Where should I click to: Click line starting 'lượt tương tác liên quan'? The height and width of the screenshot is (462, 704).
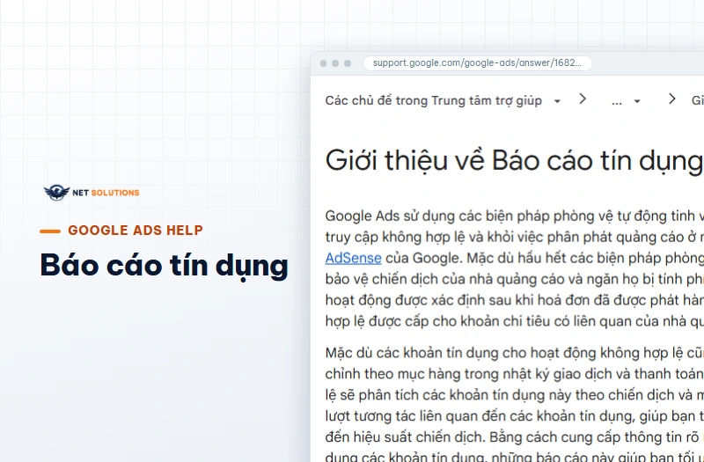pos(514,416)
